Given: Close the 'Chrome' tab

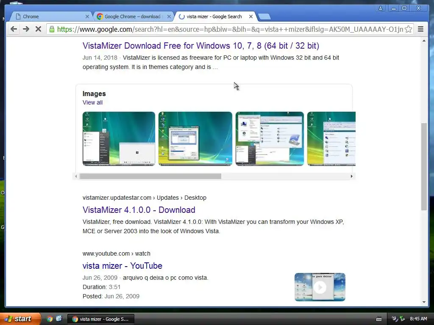Looking at the screenshot, I should (x=87, y=17).
